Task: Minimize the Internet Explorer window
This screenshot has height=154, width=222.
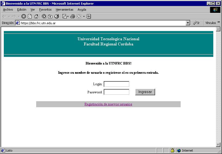Action: pyautogui.click(x=209, y=4)
